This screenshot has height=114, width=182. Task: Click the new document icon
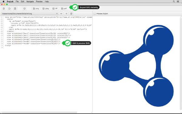point(4,9)
